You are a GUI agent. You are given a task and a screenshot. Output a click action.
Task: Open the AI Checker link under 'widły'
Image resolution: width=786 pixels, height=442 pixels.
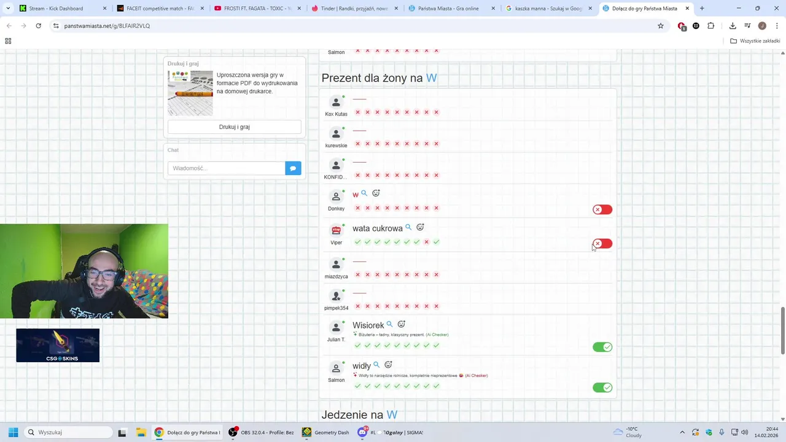[477, 375]
